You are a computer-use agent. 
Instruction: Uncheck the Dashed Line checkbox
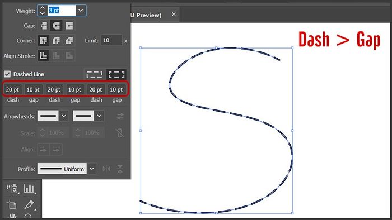click(7, 74)
